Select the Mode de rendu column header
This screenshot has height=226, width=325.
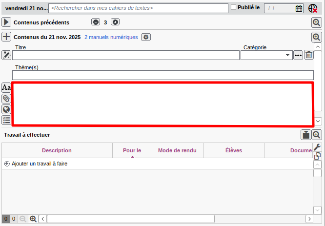click(x=177, y=150)
